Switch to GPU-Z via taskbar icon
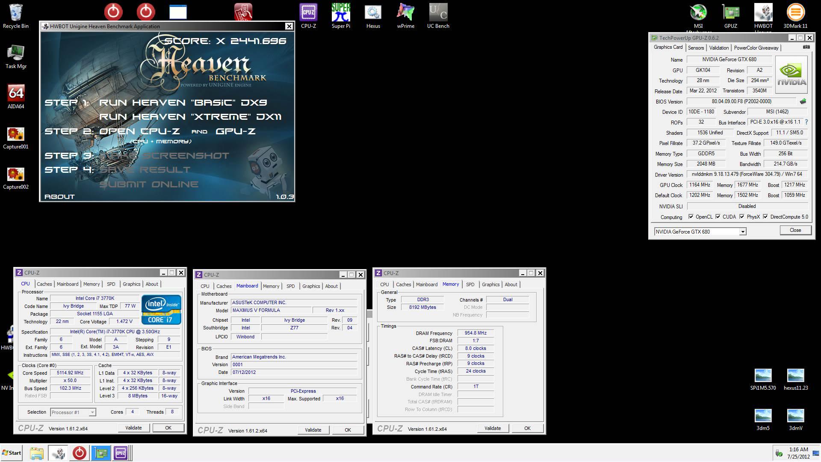This screenshot has width=821, height=462. click(x=101, y=453)
